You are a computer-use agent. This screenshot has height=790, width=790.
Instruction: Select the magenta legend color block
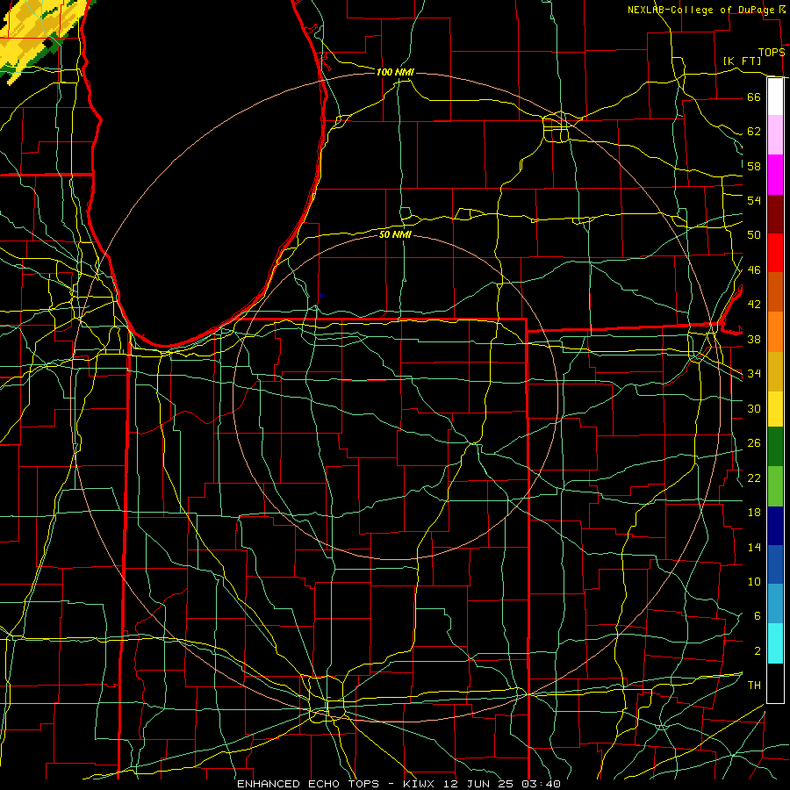[775, 175]
